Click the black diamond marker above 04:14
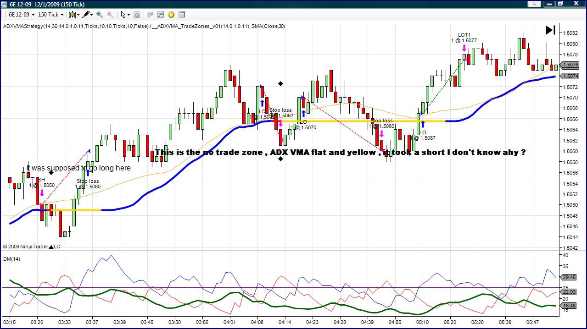Viewport: 587px width, 329px height. point(280,83)
